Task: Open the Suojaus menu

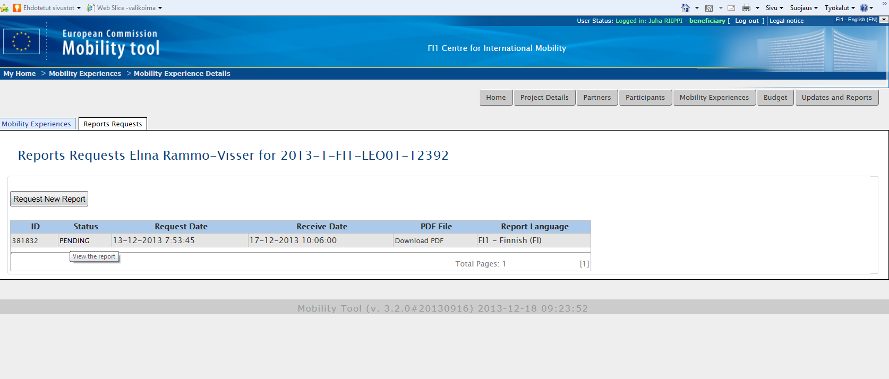Action: [803, 8]
